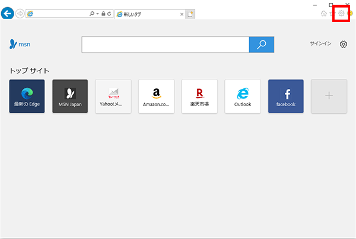Open the Outlook tile

point(243,96)
